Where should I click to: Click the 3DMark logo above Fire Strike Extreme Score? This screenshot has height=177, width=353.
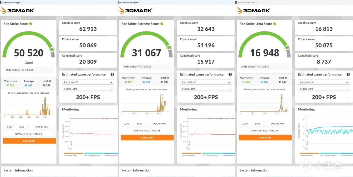point(135,10)
